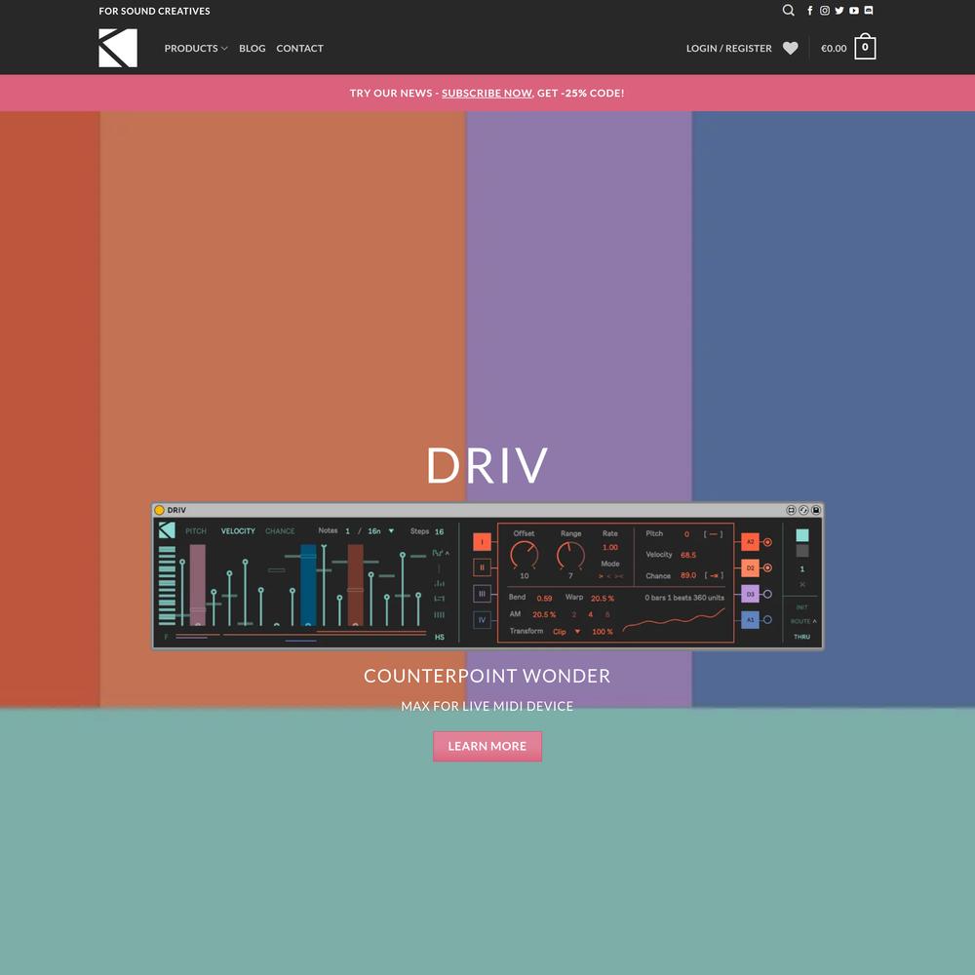
Task: Visit the Facebook page via header icon
Action: click(x=809, y=11)
